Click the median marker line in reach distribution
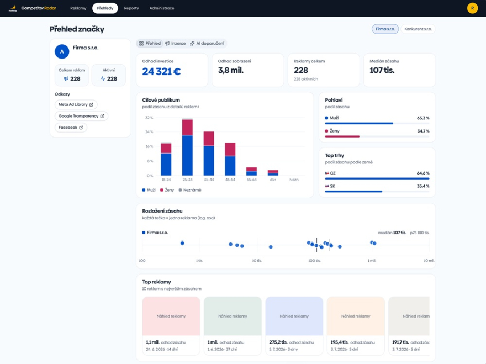Viewport: 486px width, 364px height. (316, 245)
